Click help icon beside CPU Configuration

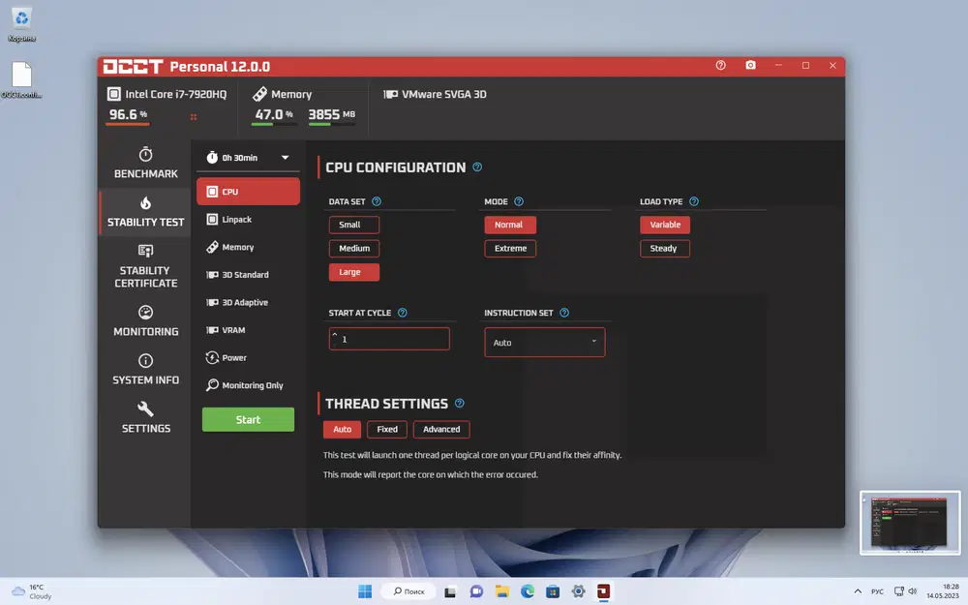point(477,167)
